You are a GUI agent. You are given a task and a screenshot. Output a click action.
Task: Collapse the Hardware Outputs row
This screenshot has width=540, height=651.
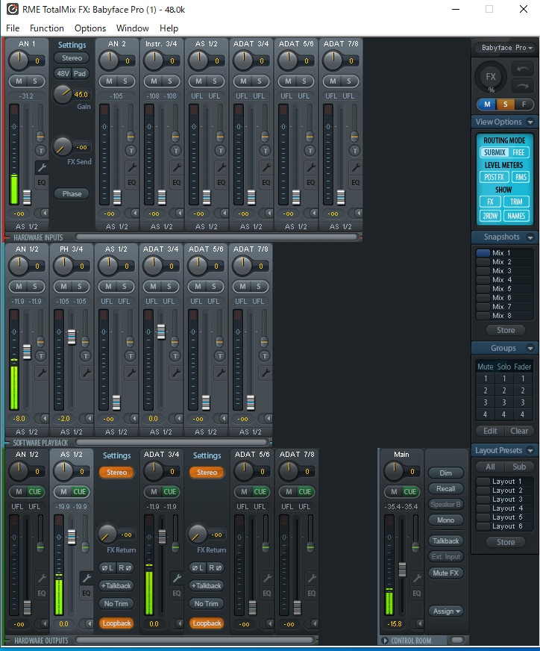(7, 641)
